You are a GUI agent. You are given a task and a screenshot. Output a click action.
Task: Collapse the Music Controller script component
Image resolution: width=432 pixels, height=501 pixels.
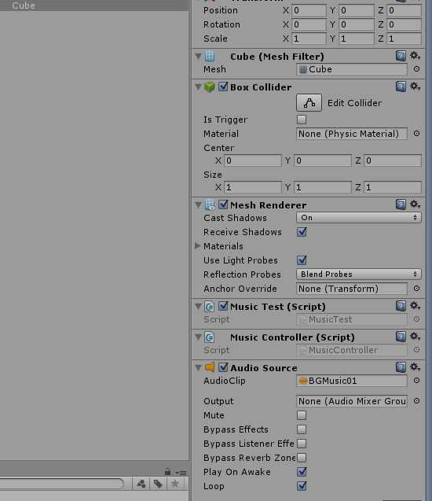tap(198, 337)
